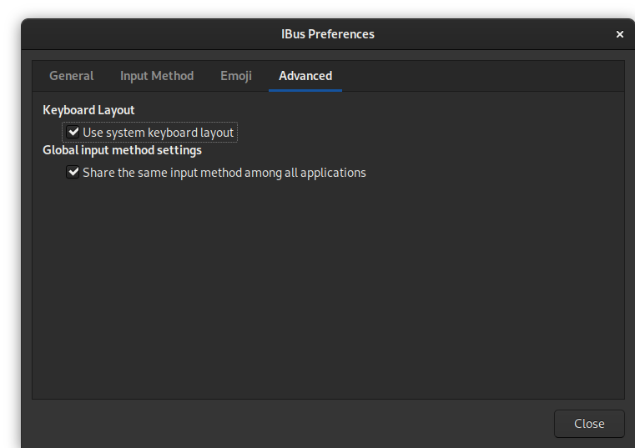
Task: Toggle the Use system keyboard layout checkbox
Action: point(73,132)
